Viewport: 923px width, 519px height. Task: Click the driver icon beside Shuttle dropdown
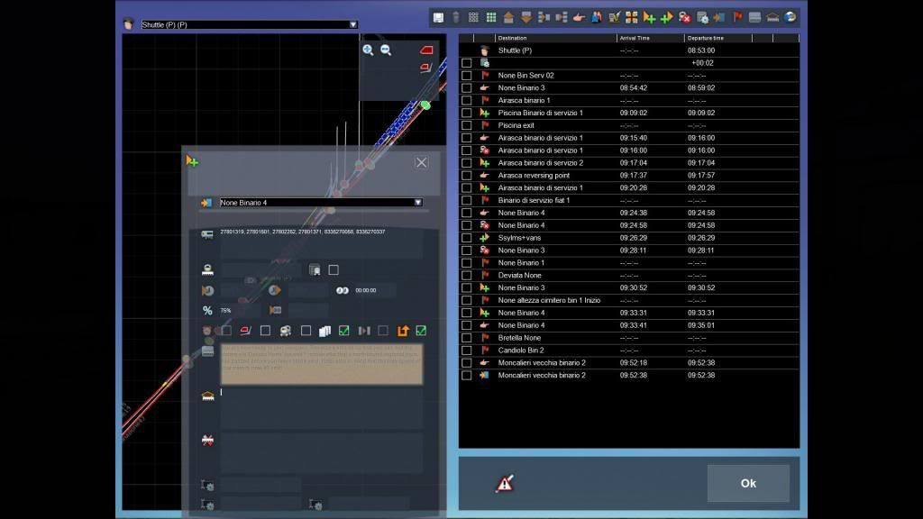(128, 24)
